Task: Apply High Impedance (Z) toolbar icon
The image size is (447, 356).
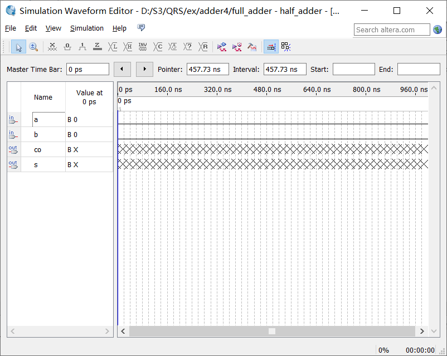Action: point(98,47)
